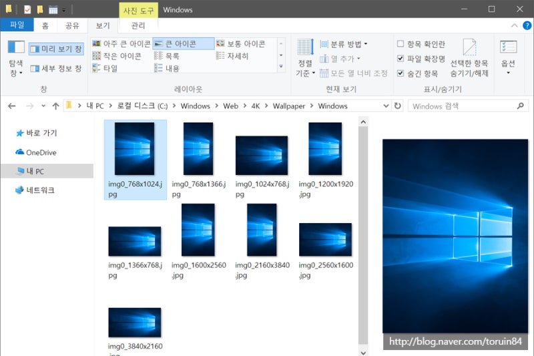Enable the 항목 확인란 checkbox
Image resolution: width=534 pixels, height=356 pixels.
[400, 43]
